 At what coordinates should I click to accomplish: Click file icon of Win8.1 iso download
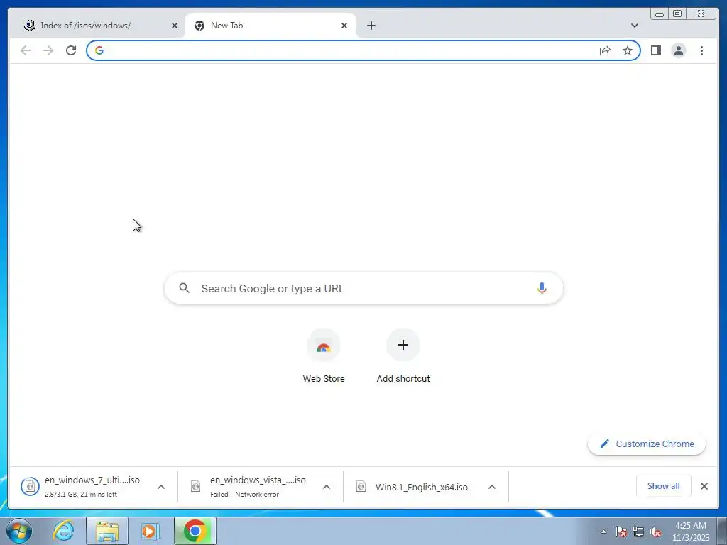click(x=361, y=487)
